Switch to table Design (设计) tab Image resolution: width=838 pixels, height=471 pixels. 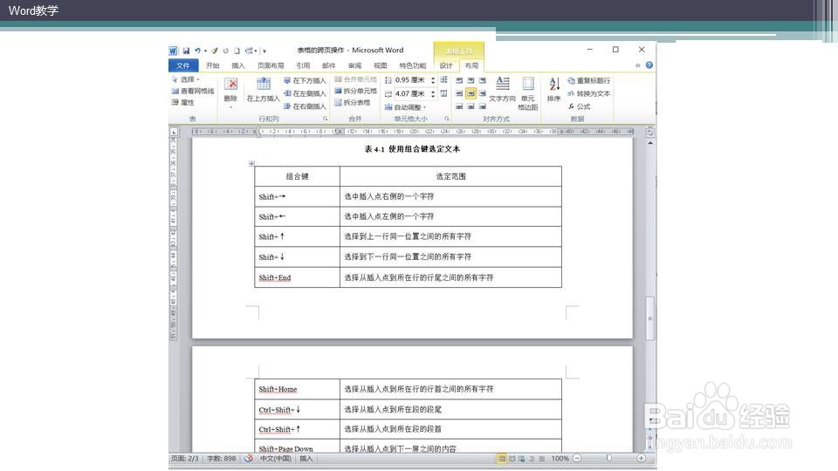click(x=446, y=65)
